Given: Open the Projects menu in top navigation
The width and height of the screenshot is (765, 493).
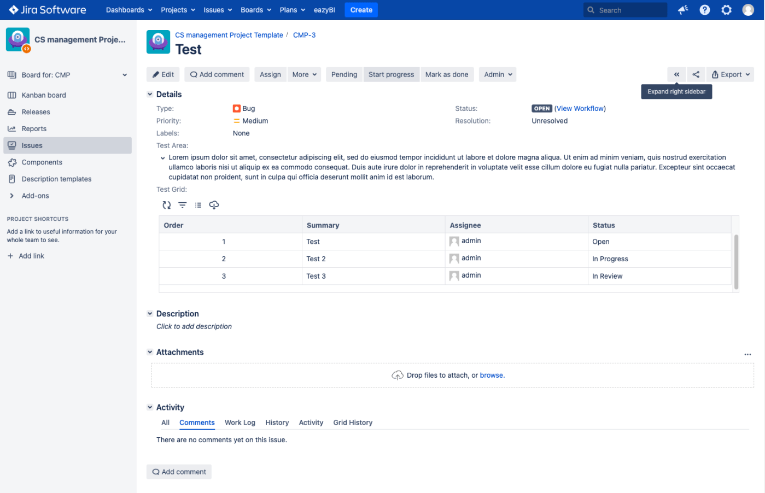Looking at the screenshot, I should [178, 10].
